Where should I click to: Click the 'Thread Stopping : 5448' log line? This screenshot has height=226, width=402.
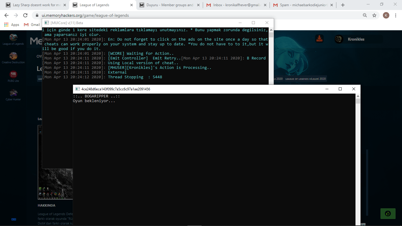[x=135, y=77]
